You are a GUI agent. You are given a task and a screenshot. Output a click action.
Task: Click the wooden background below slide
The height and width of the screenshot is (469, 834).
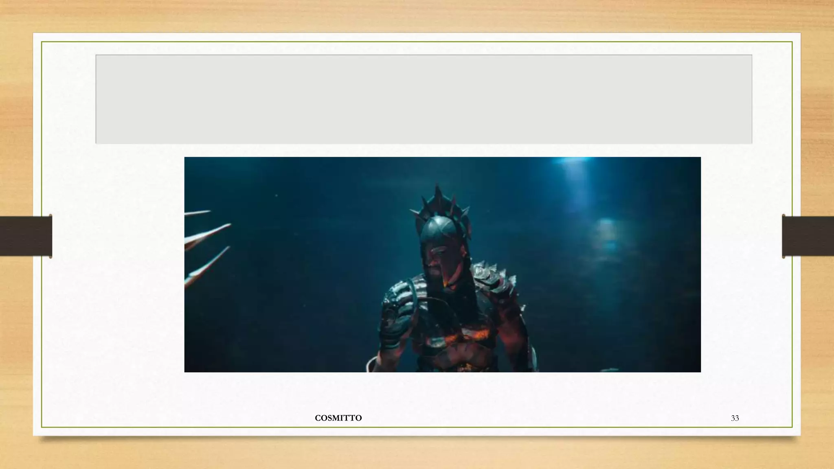[417, 454]
